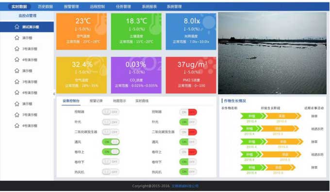Toggle the right-column 二氧化碳发生器 red OFF switch
Screen dimensions: 330x192
[188, 132]
